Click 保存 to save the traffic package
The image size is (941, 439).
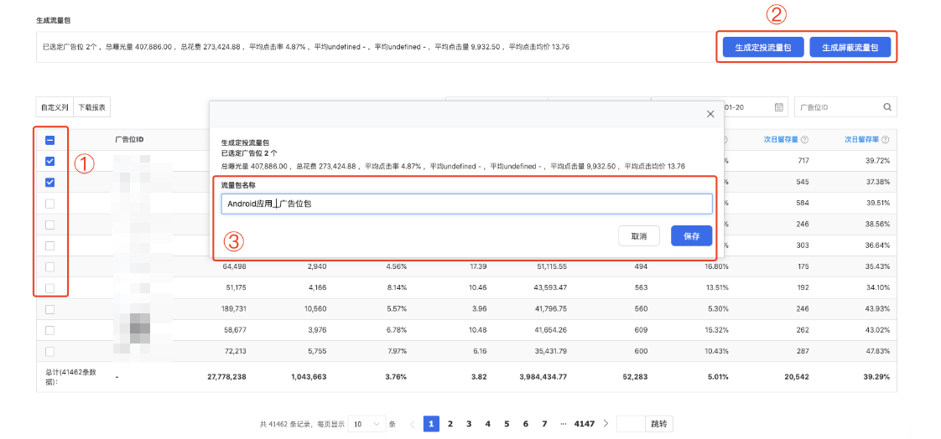tap(691, 236)
